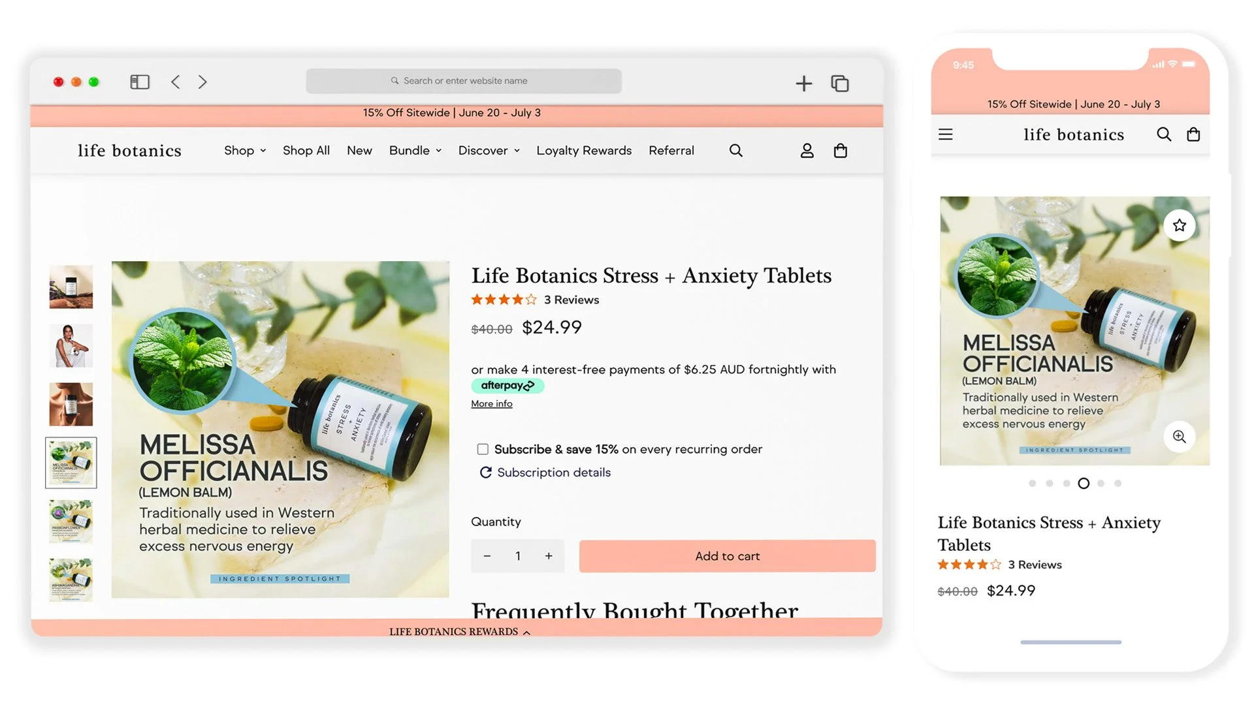Click the desktop search magnifier icon
This screenshot has width=1254, height=705.
click(735, 151)
